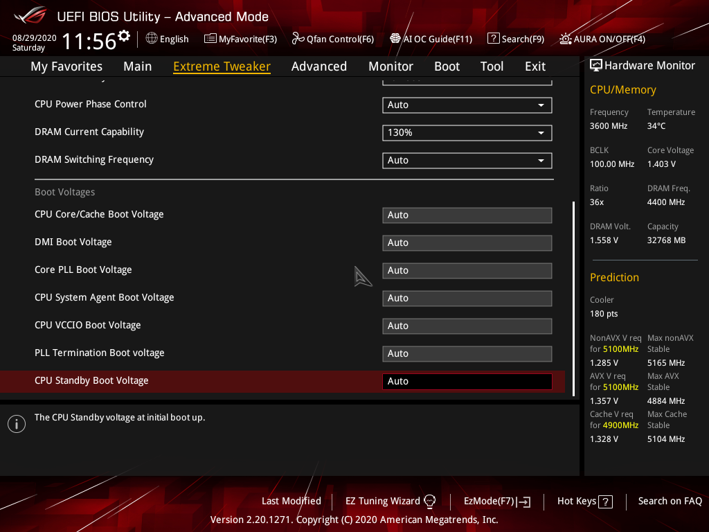This screenshot has width=709, height=532.
Task: Click the CPU VCCIO Boot Voltage field
Action: (467, 326)
